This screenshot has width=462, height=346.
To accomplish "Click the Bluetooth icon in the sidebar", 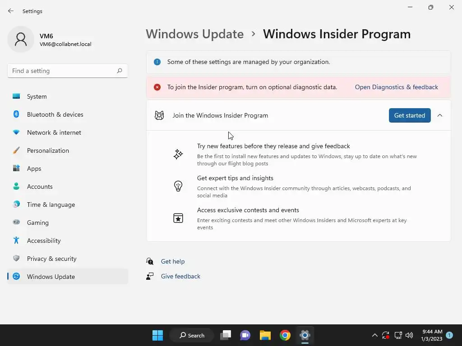I will pos(16,114).
